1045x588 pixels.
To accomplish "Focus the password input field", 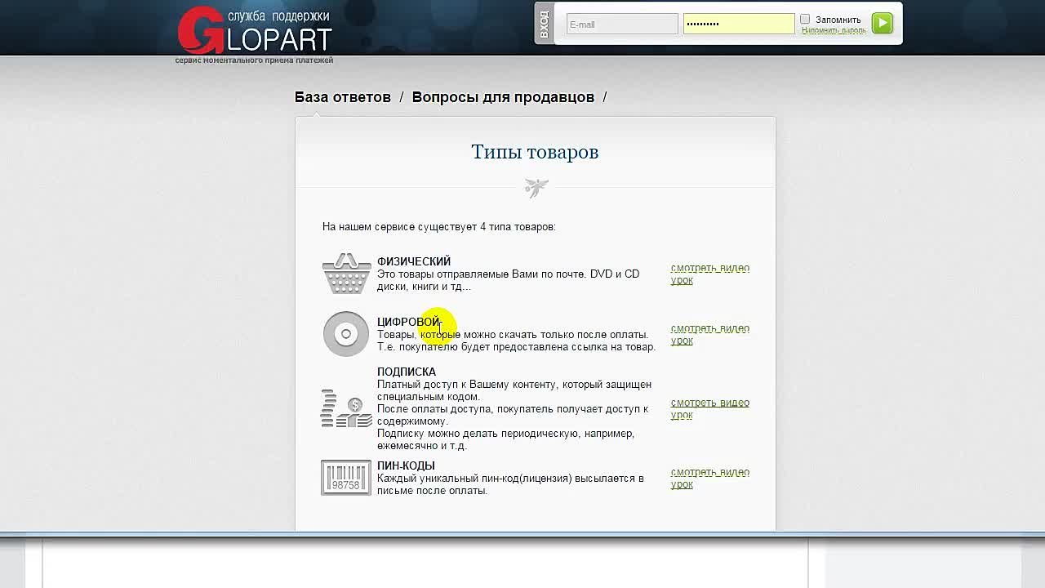I will (739, 24).
